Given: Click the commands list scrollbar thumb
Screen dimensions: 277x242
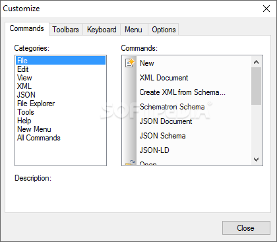Looking at the screenshot, I should 256,86.
